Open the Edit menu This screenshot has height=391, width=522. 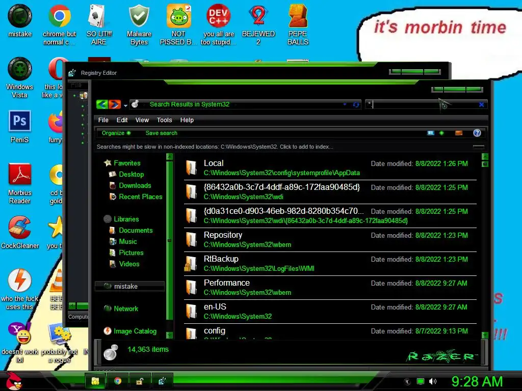point(122,120)
